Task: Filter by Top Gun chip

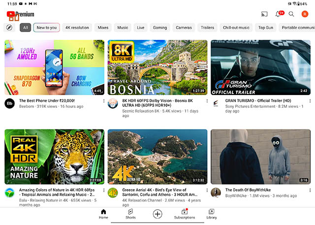Action: [266, 28]
